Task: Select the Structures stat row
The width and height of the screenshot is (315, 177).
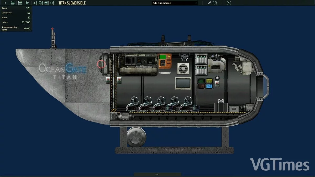Action: pos(16,13)
